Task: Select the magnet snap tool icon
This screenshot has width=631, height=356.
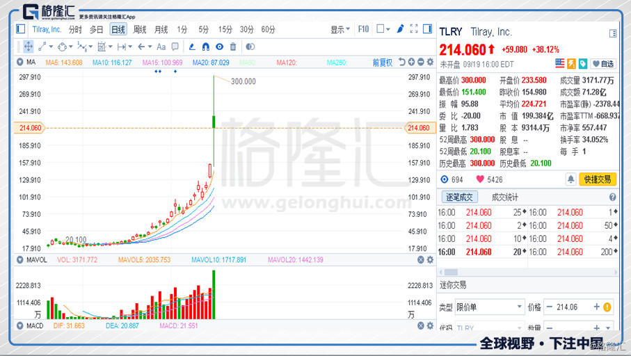Action: [x=205, y=47]
